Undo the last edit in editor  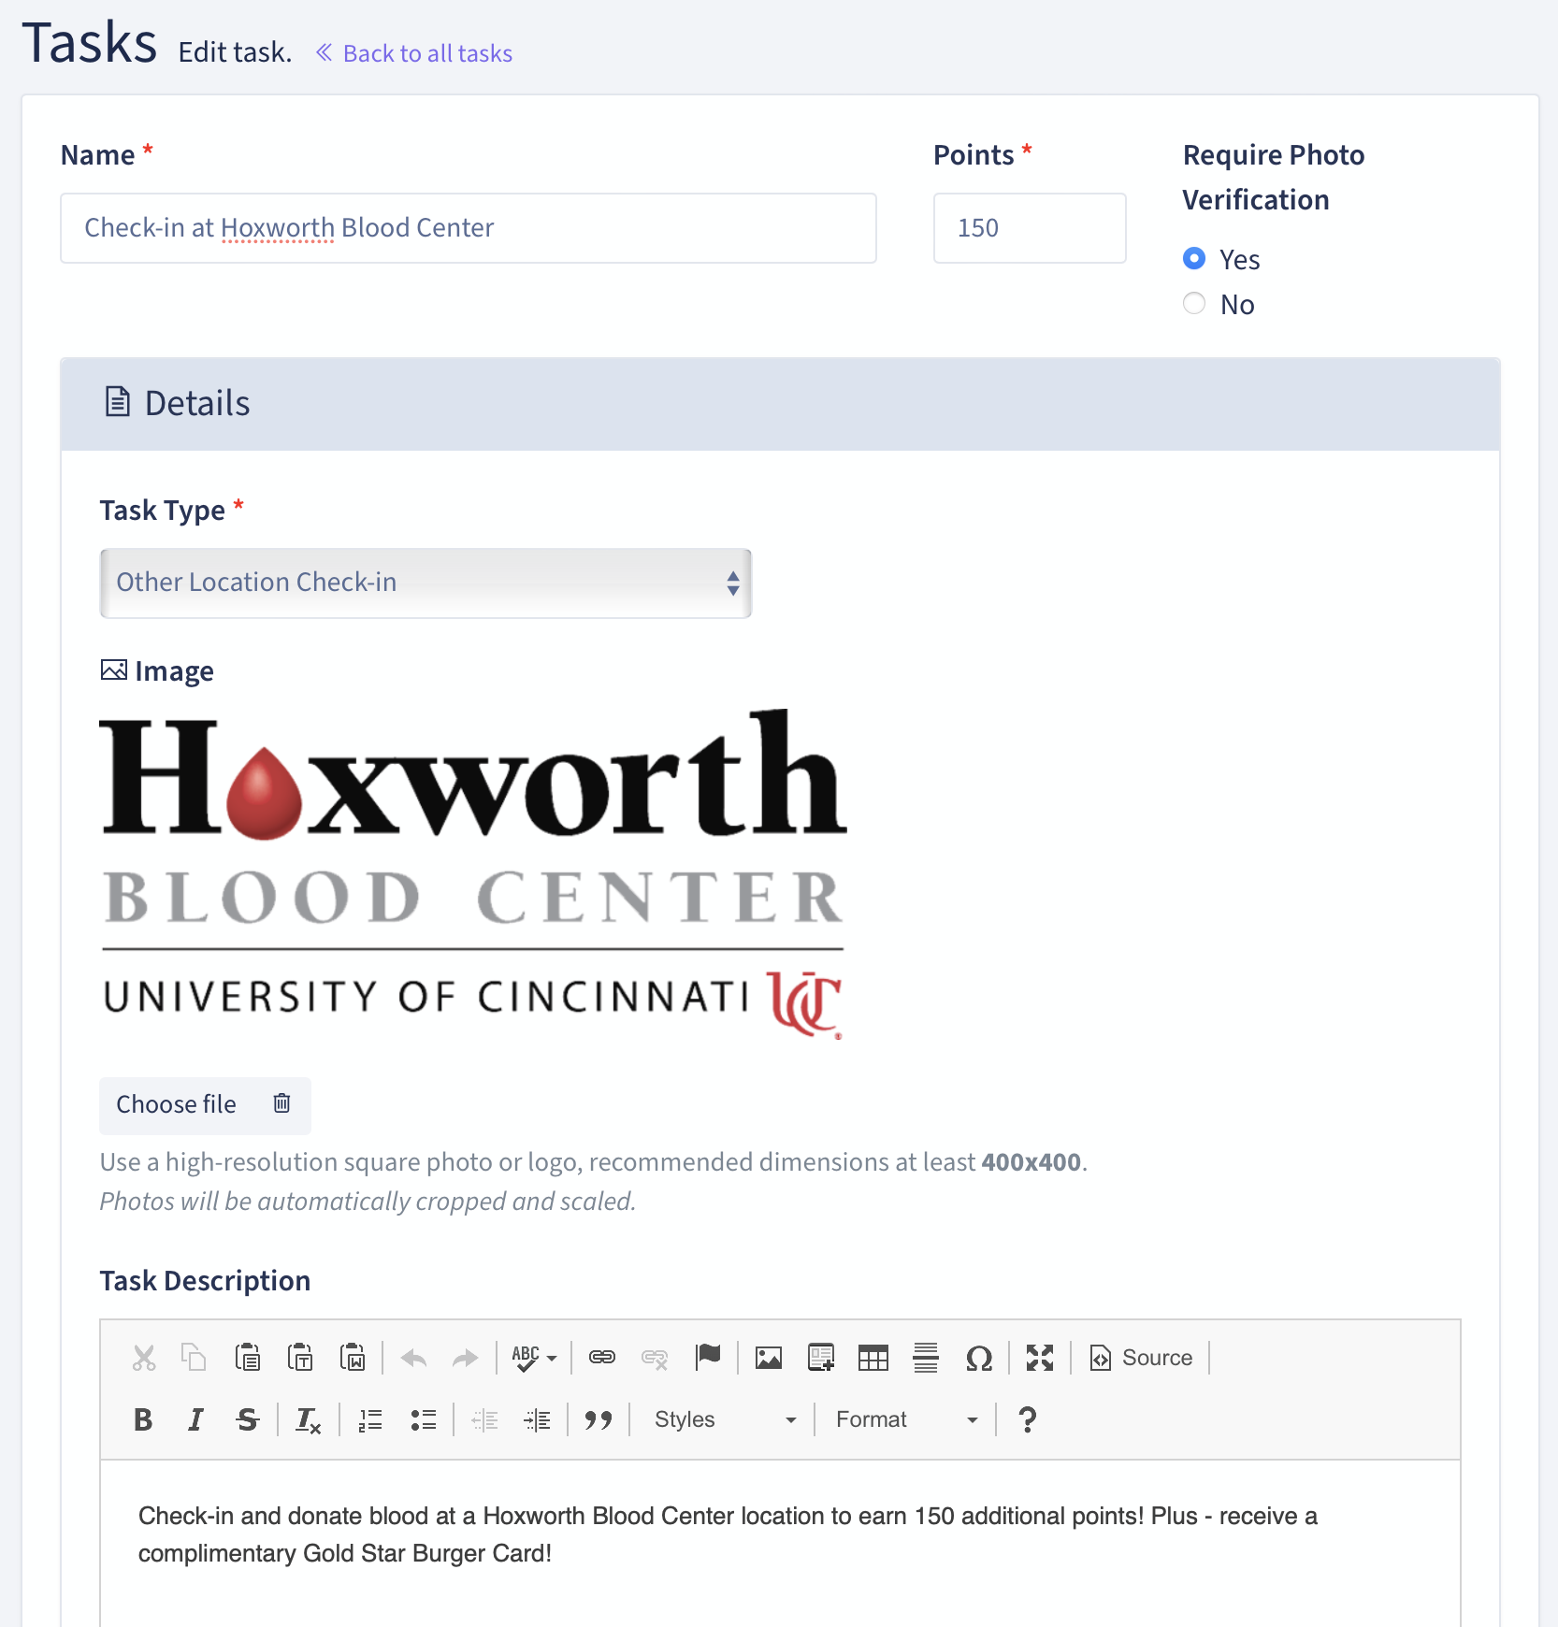413,1358
